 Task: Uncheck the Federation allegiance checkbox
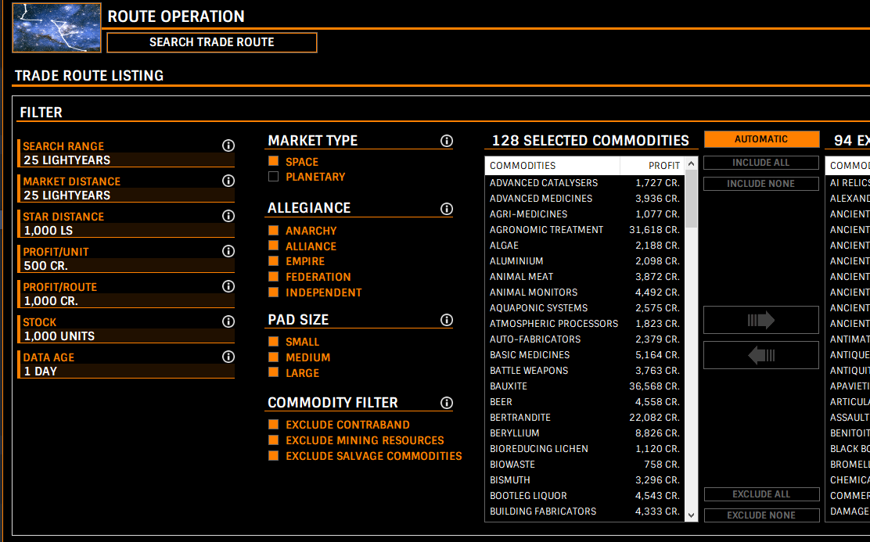pyautogui.click(x=274, y=276)
